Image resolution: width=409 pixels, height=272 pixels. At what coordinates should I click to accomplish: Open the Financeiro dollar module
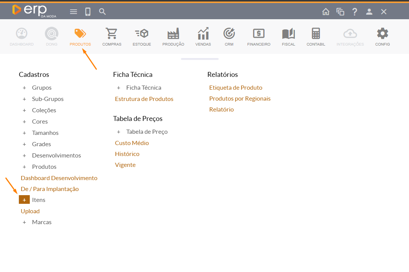pyautogui.click(x=259, y=37)
